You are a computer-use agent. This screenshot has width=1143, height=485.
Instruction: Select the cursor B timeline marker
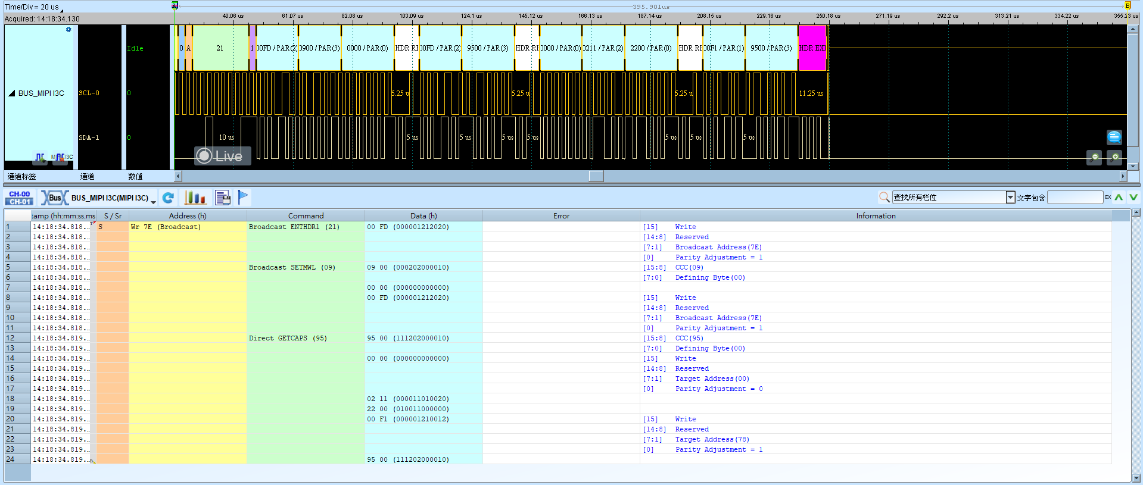click(1127, 5)
